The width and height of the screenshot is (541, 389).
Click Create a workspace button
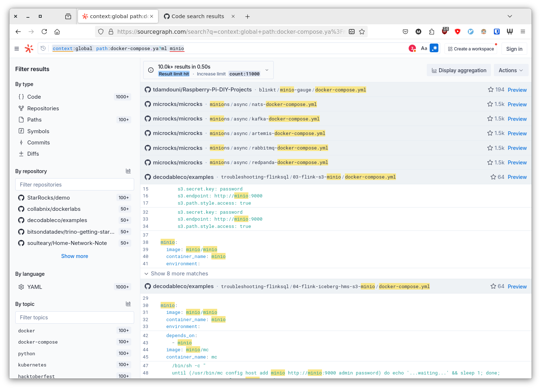471,49
